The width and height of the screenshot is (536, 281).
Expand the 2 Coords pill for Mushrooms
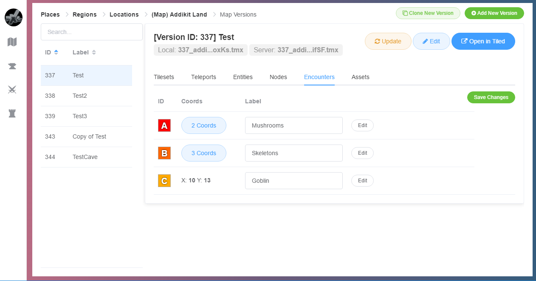(x=204, y=125)
